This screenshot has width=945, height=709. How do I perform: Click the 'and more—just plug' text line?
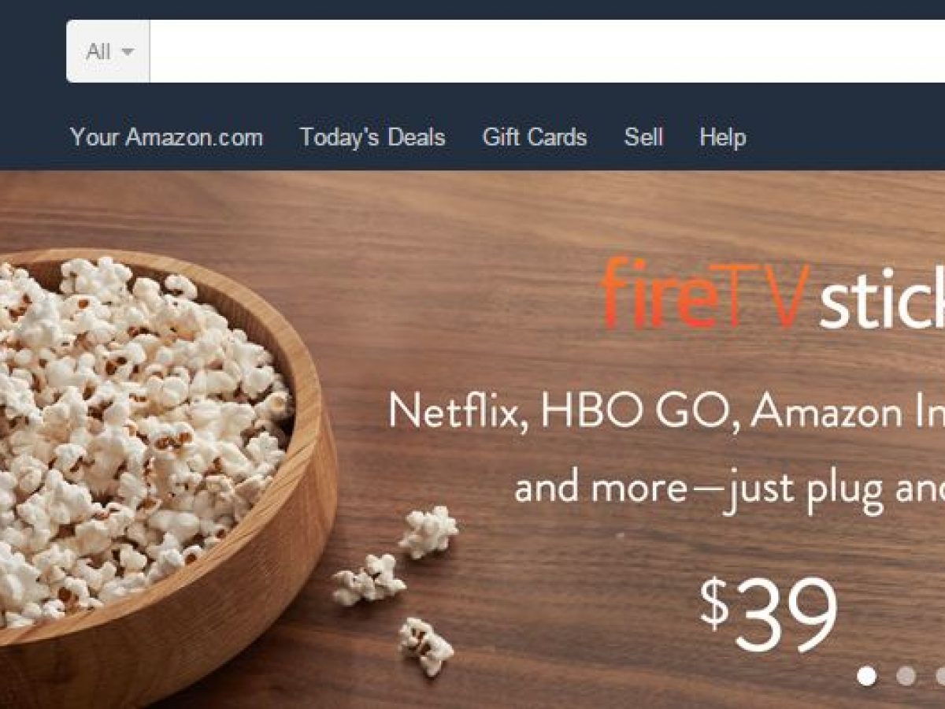pyautogui.click(x=729, y=488)
